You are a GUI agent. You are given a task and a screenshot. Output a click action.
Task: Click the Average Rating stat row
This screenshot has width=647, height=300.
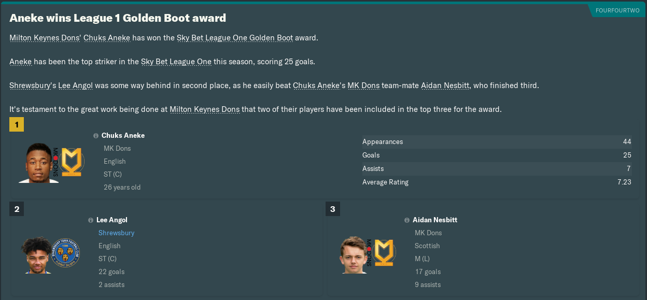[x=496, y=182]
